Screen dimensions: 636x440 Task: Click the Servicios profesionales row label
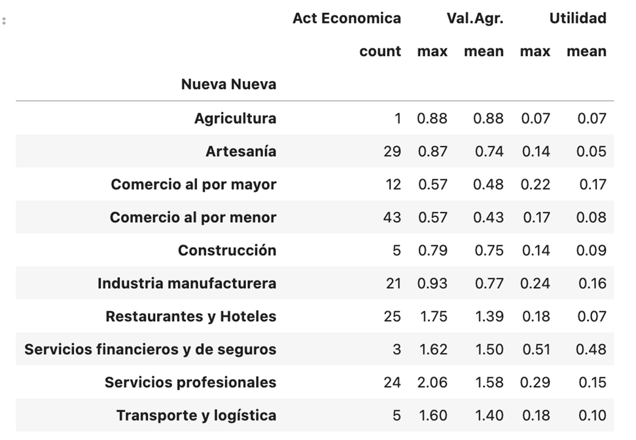(190, 382)
